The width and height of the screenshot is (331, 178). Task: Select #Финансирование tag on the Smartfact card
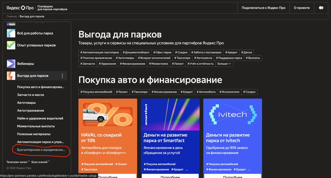pos(156,169)
